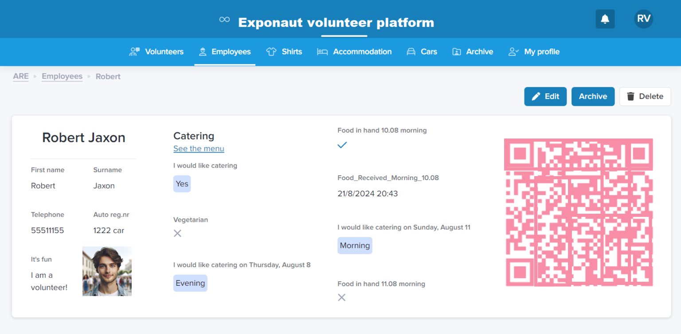Screen dimensions: 681x334
Task: Click the It's fun field label
Action: (41, 259)
